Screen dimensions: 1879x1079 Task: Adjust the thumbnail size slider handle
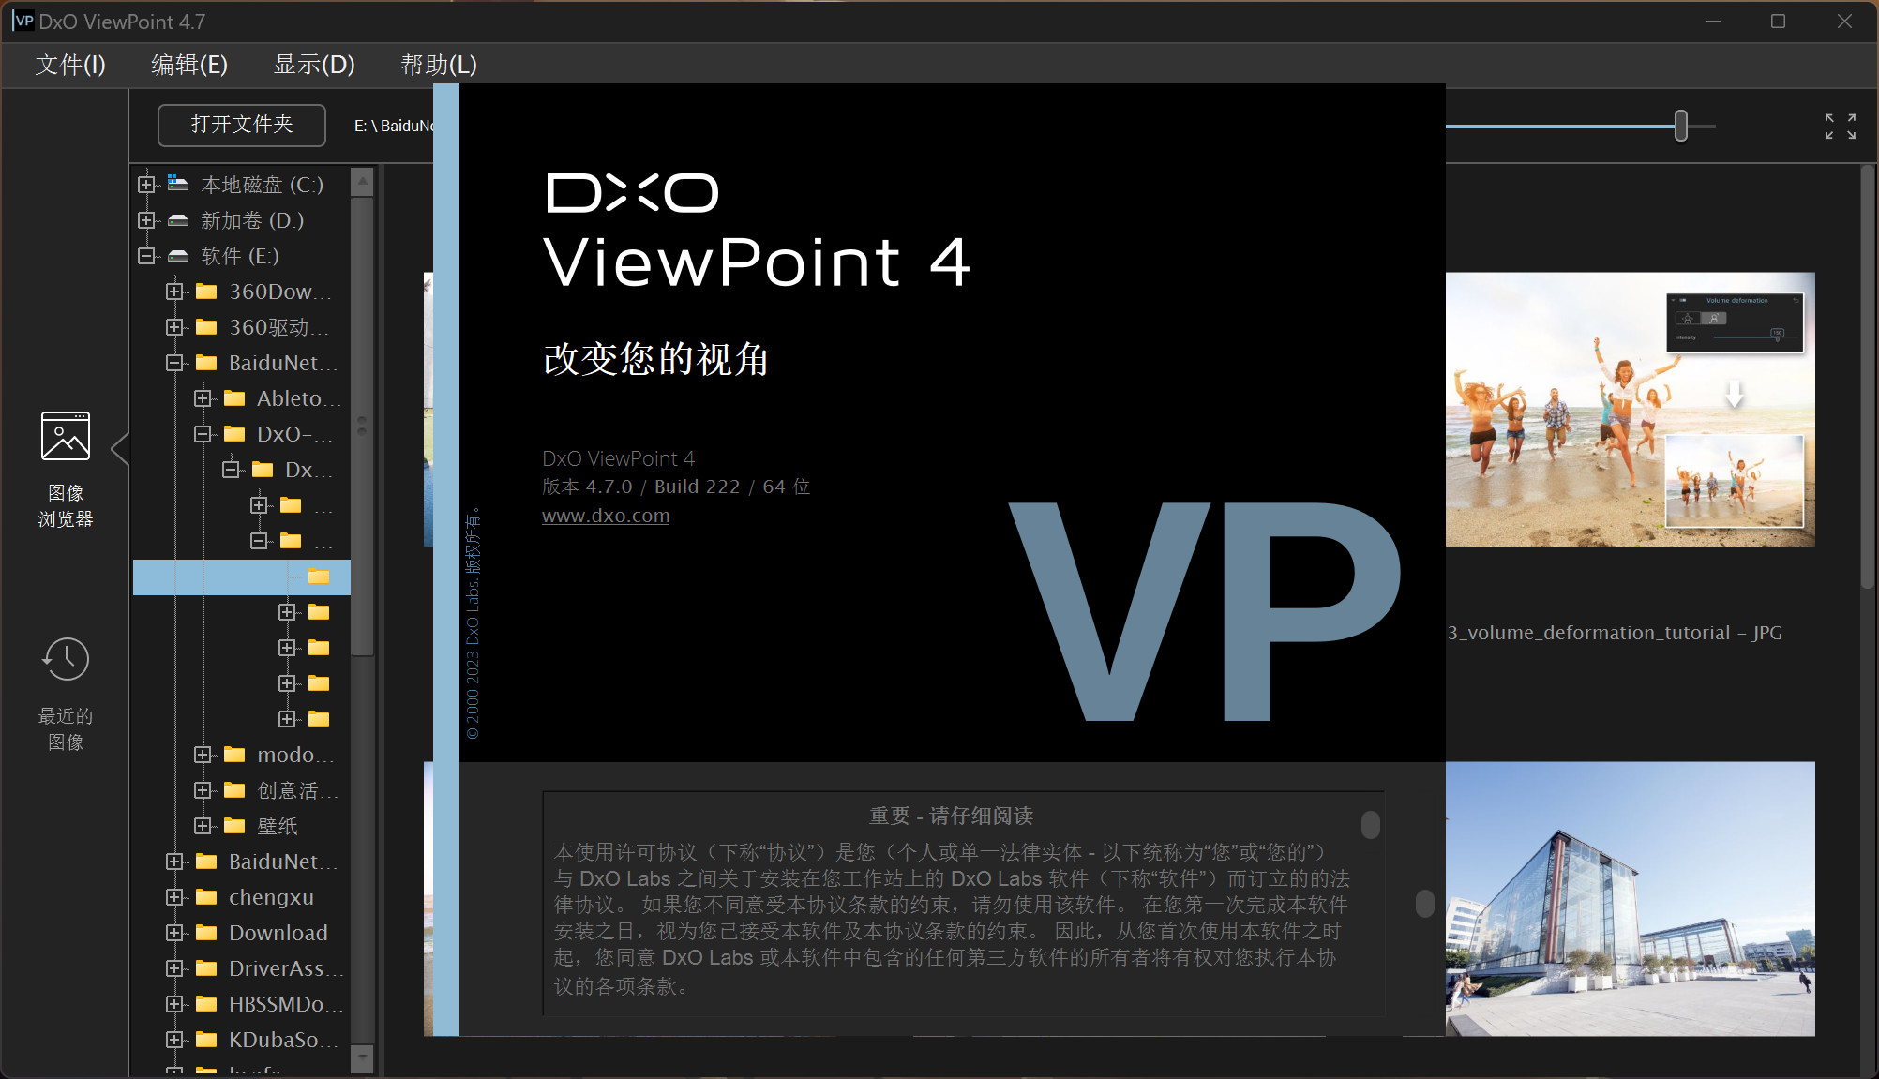(x=1681, y=126)
